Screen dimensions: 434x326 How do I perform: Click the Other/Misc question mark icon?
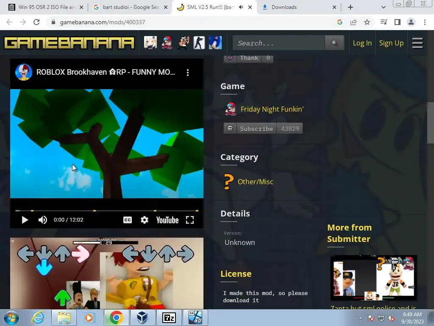(228, 182)
